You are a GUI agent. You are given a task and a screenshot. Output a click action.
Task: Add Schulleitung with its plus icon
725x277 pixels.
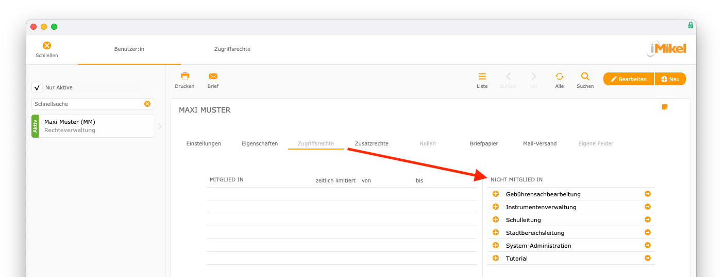click(496, 219)
